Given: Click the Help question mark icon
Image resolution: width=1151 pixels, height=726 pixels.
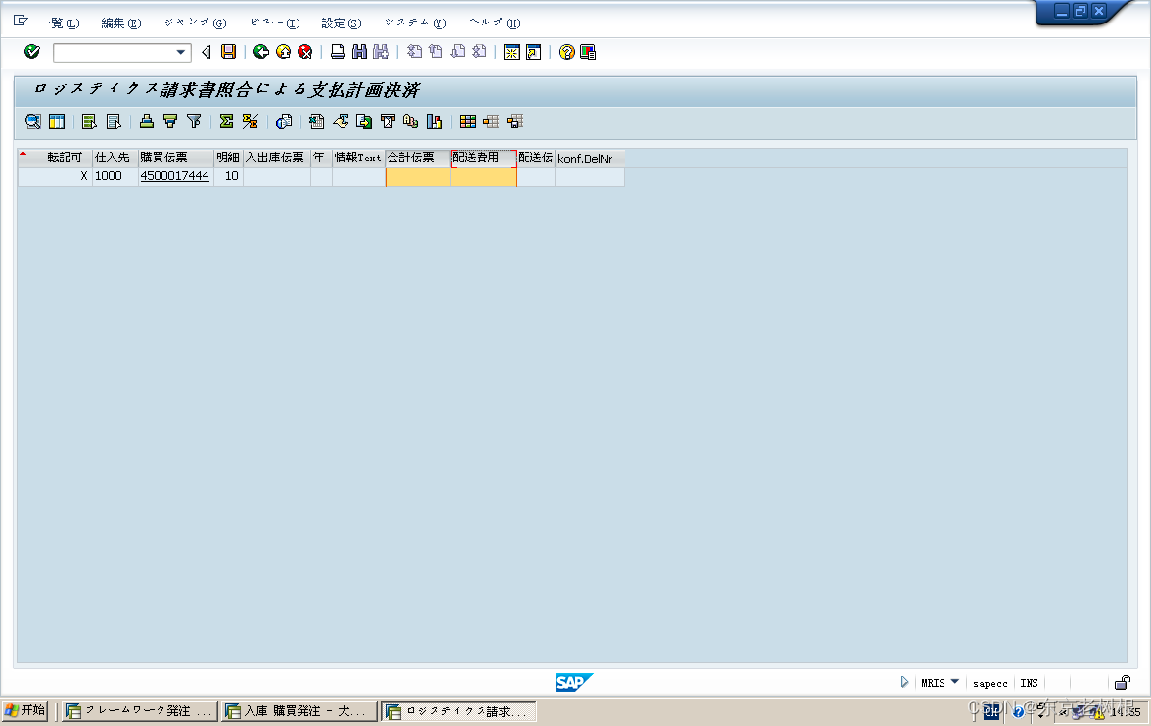Looking at the screenshot, I should [565, 52].
